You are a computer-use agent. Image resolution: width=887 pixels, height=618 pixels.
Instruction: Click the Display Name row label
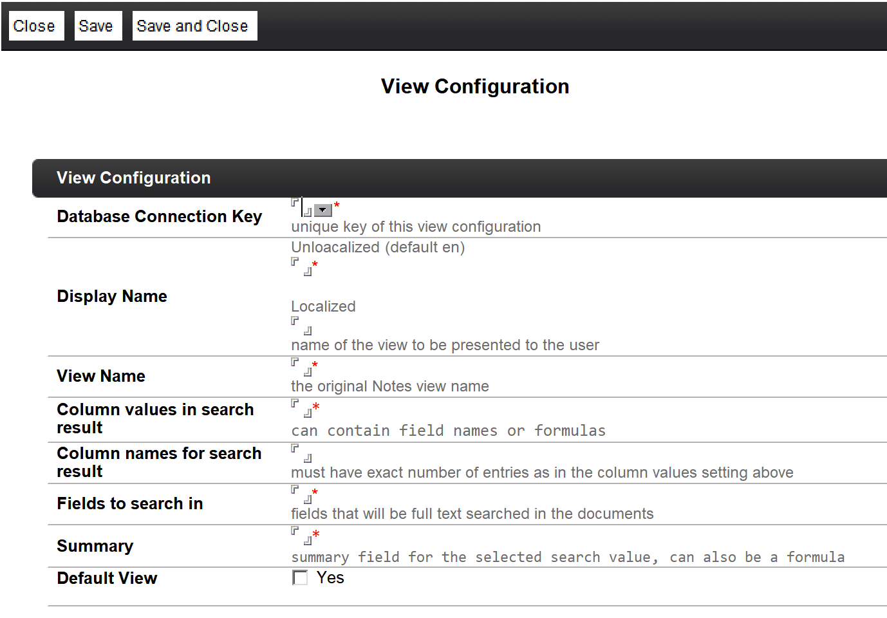click(x=112, y=296)
